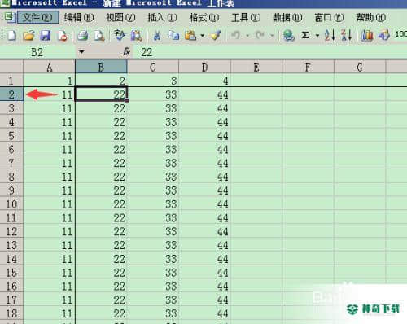Viewport: 407px width, 324px height.
Task: Open the 格式 (Format) menu
Action: click(x=204, y=17)
